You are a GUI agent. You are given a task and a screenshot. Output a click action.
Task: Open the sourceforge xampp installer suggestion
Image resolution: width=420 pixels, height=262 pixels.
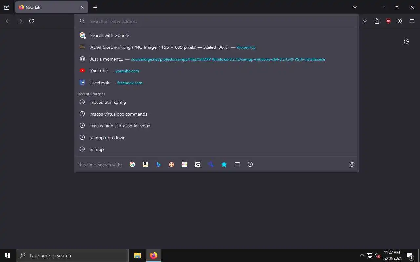216,59
